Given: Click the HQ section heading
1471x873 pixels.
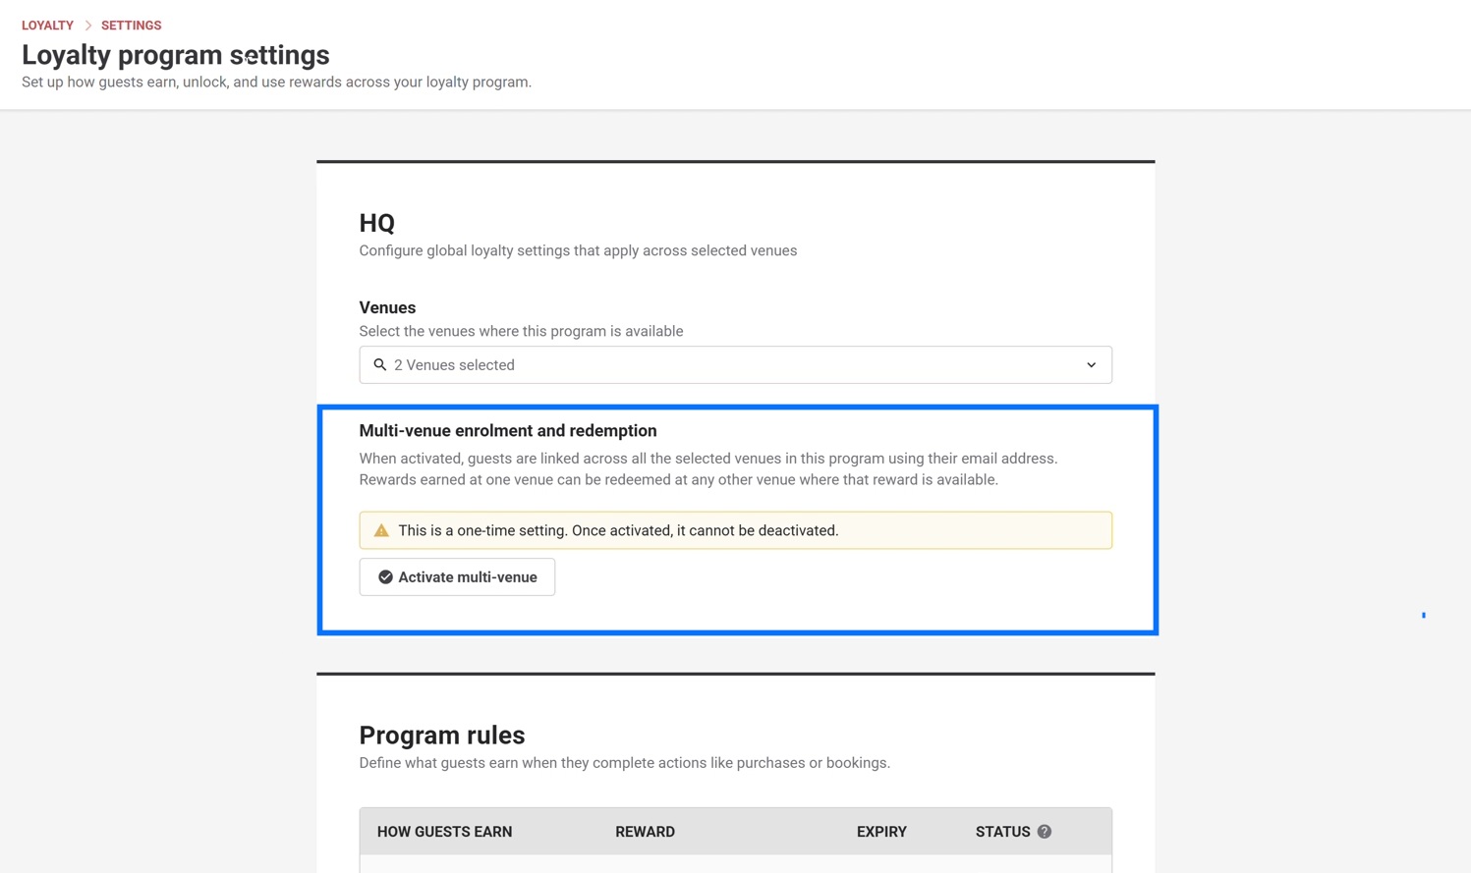Looking at the screenshot, I should pyautogui.click(x=377, y=223).
